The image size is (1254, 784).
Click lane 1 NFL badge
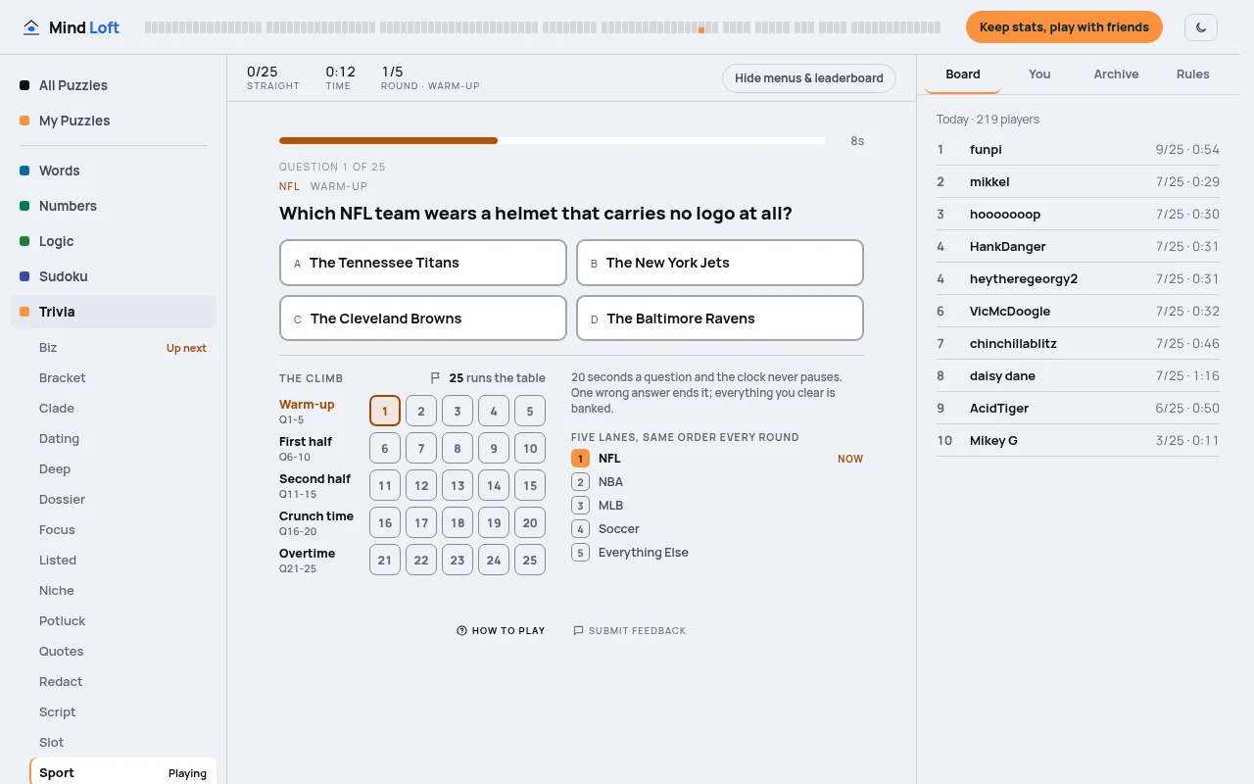pos(580,459)
